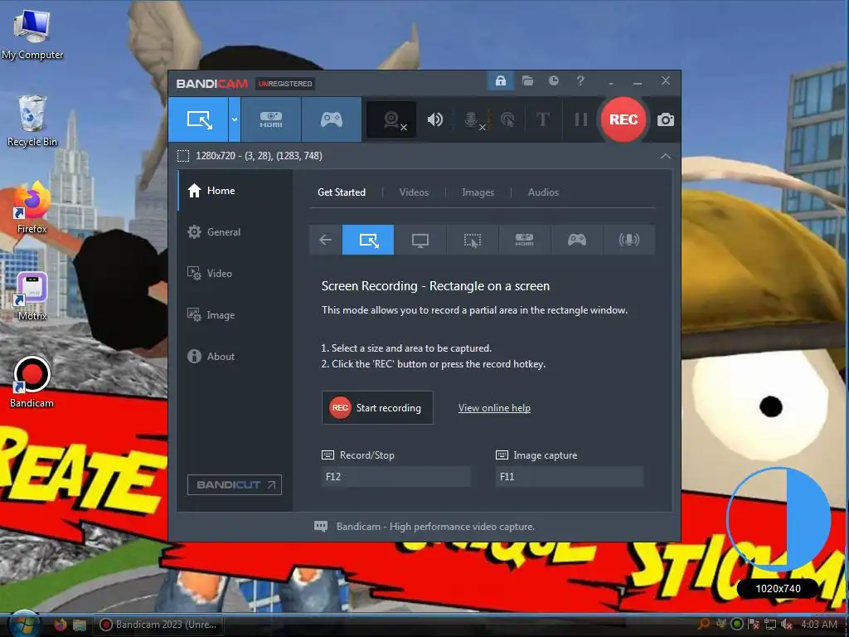Click the Windows Start button
Viewport: 849px width, 637px height.
click(x=22, y=625)
